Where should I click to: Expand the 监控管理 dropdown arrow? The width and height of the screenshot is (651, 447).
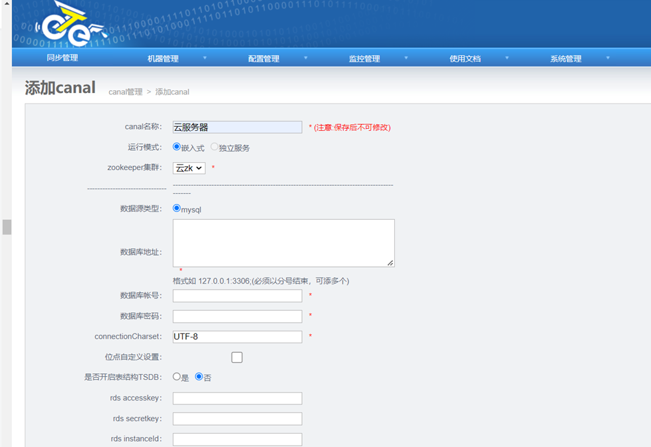[x=406, y=58]
